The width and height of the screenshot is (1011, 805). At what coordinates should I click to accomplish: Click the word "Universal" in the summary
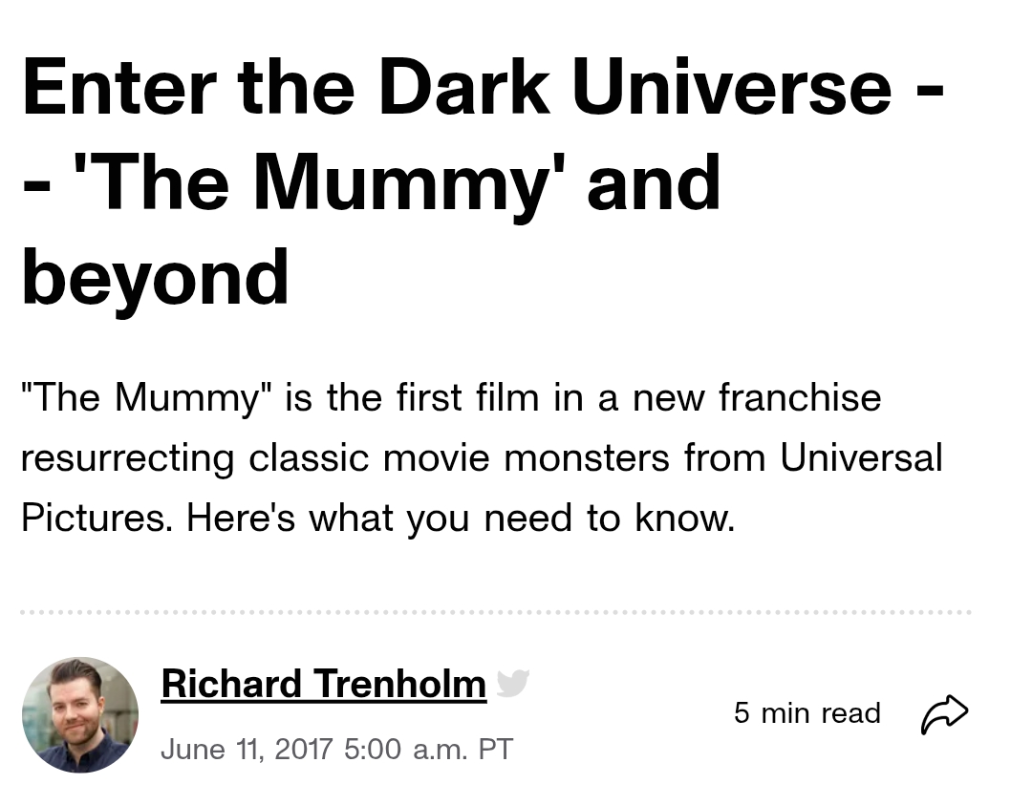(861, 458)
